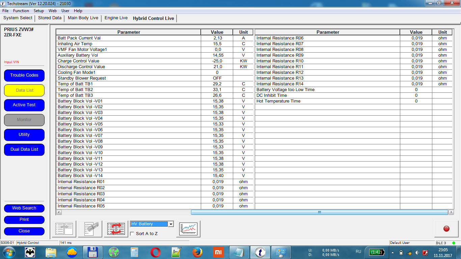The image size is (461, 259).
Task: Select the Charge Control Value row
Action: pos(155,61)
